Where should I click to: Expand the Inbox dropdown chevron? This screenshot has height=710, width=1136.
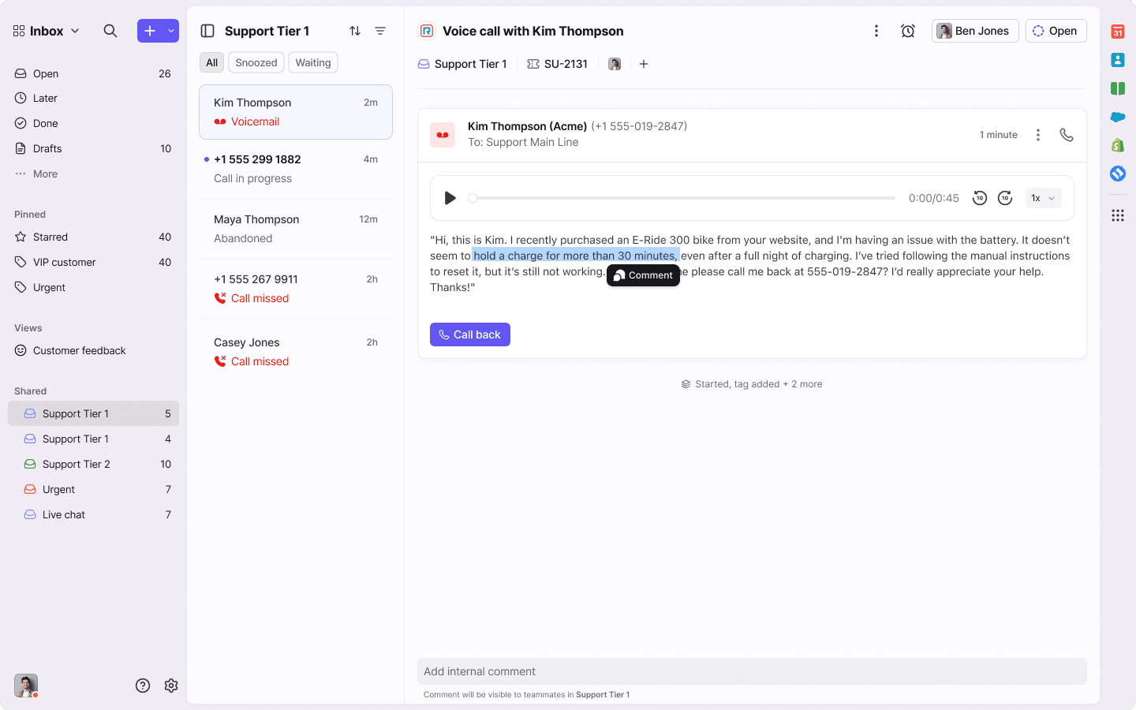pos(76,31)
